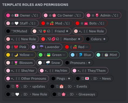This screenshot has width=128, height=103.
Task: Click the umbrella emoji on Lavender role
Action: (42, 47)
